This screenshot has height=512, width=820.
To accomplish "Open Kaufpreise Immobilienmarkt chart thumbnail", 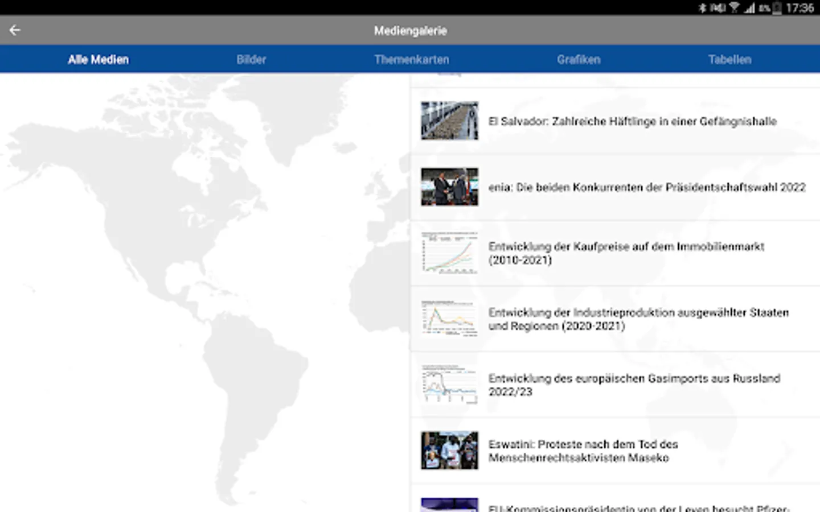I will click(x=449, y=253).
